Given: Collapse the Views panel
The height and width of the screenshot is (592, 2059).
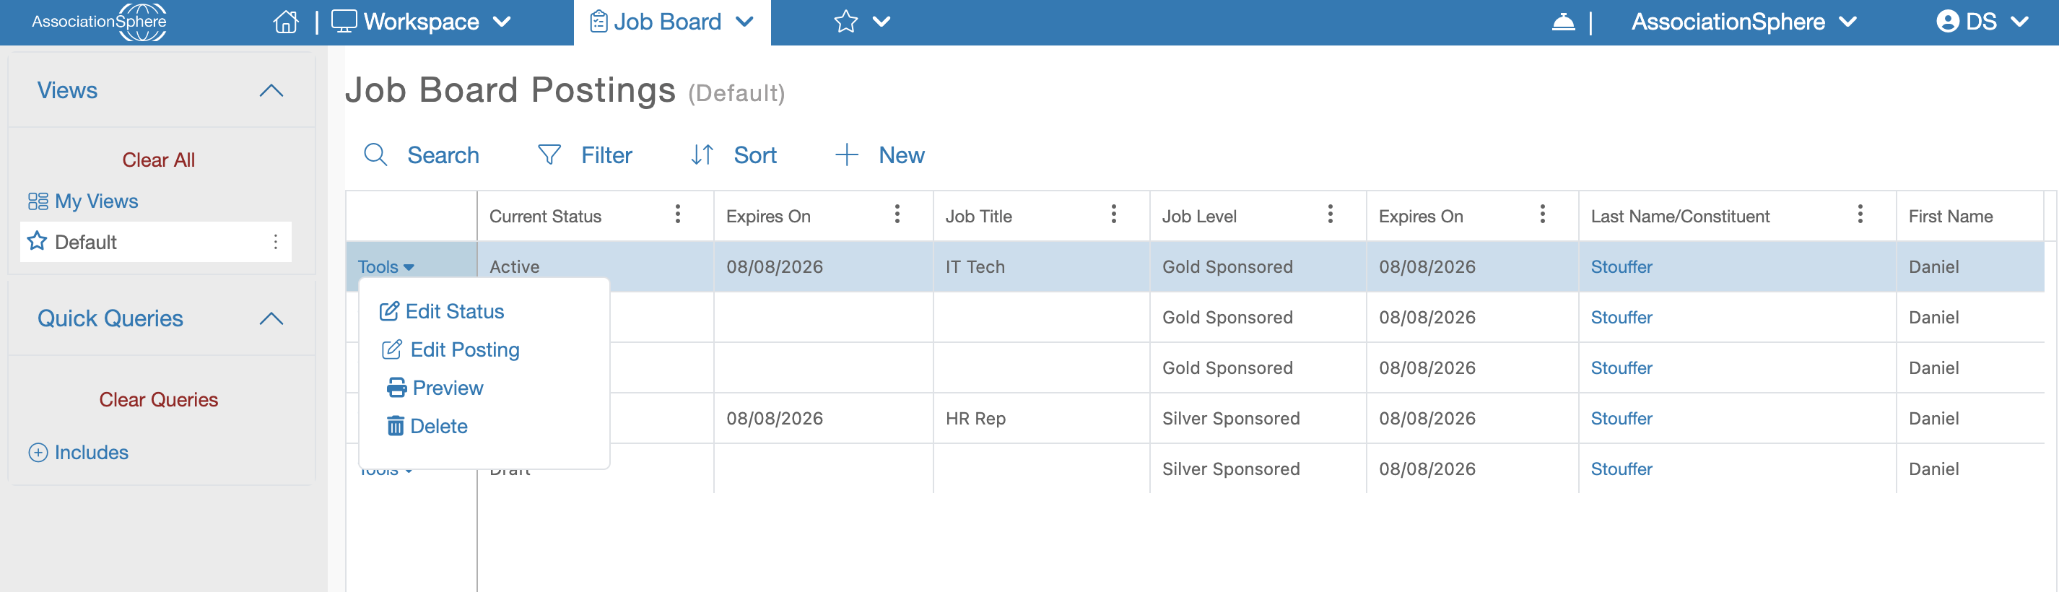Looking at the screenshot, I should coord(271,90).
